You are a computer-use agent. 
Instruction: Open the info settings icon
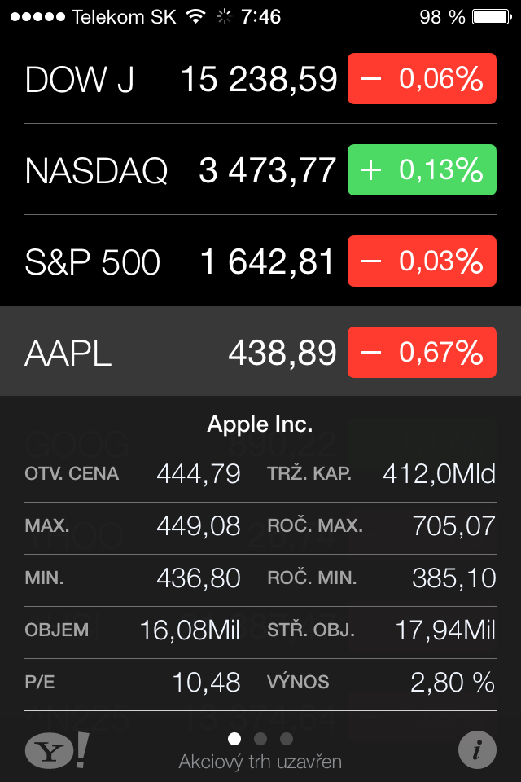(477, 750)
